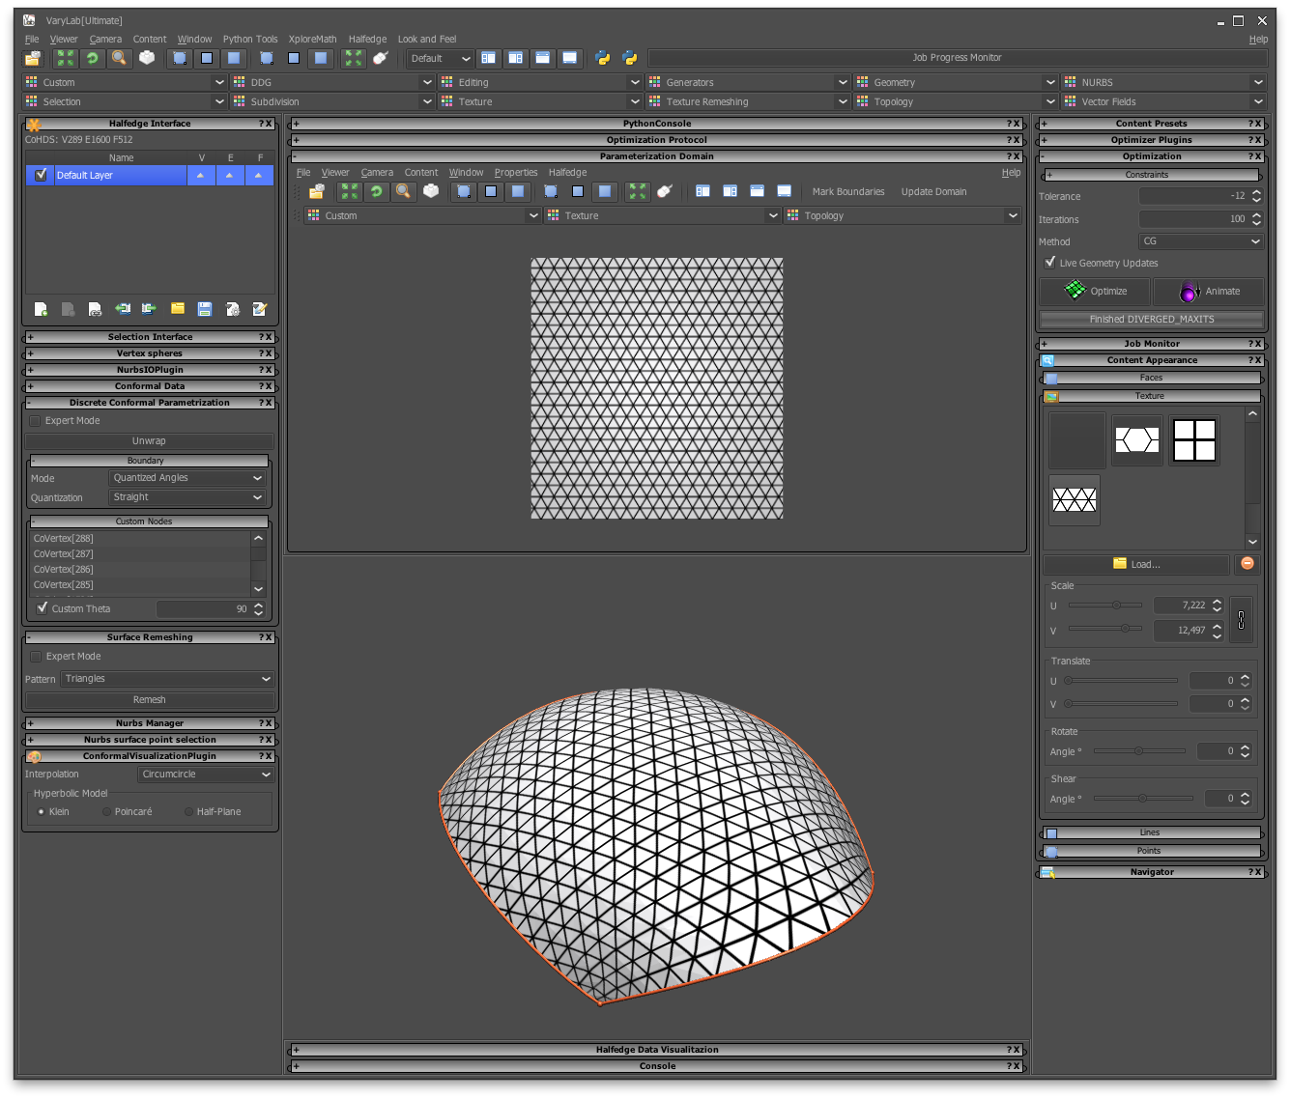Click the Optimize button with green mesh icon
The width and height of the screenshot is (1290, 1099).
(1094, 291)
